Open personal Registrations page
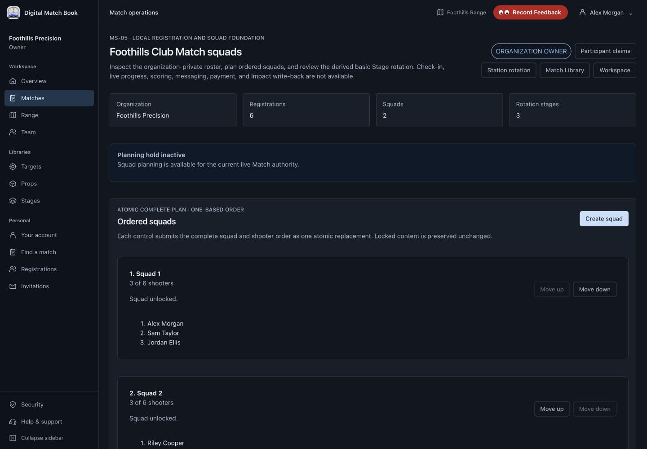 click(x=49, y=269)
